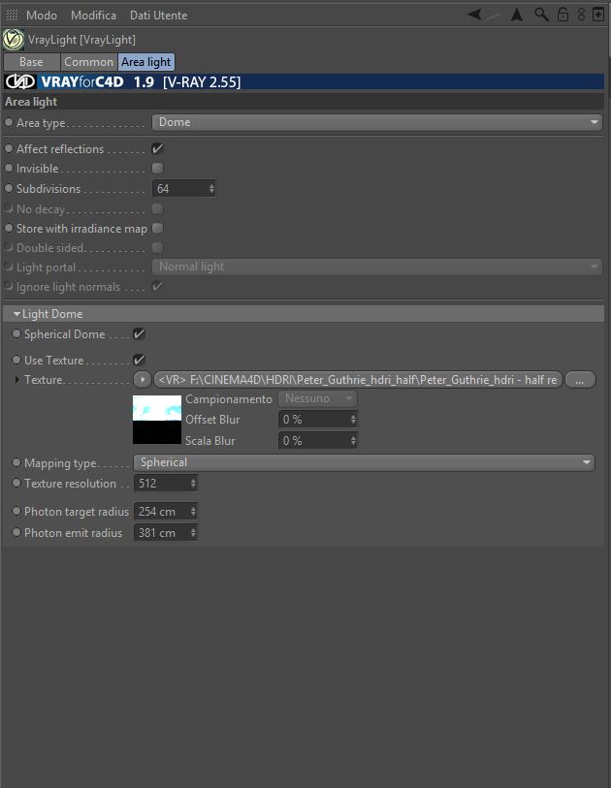Screen dimensions: 611x788
Task: Click the VrayLight [VrayLight] object title
Action: click(x=81, y=40)
